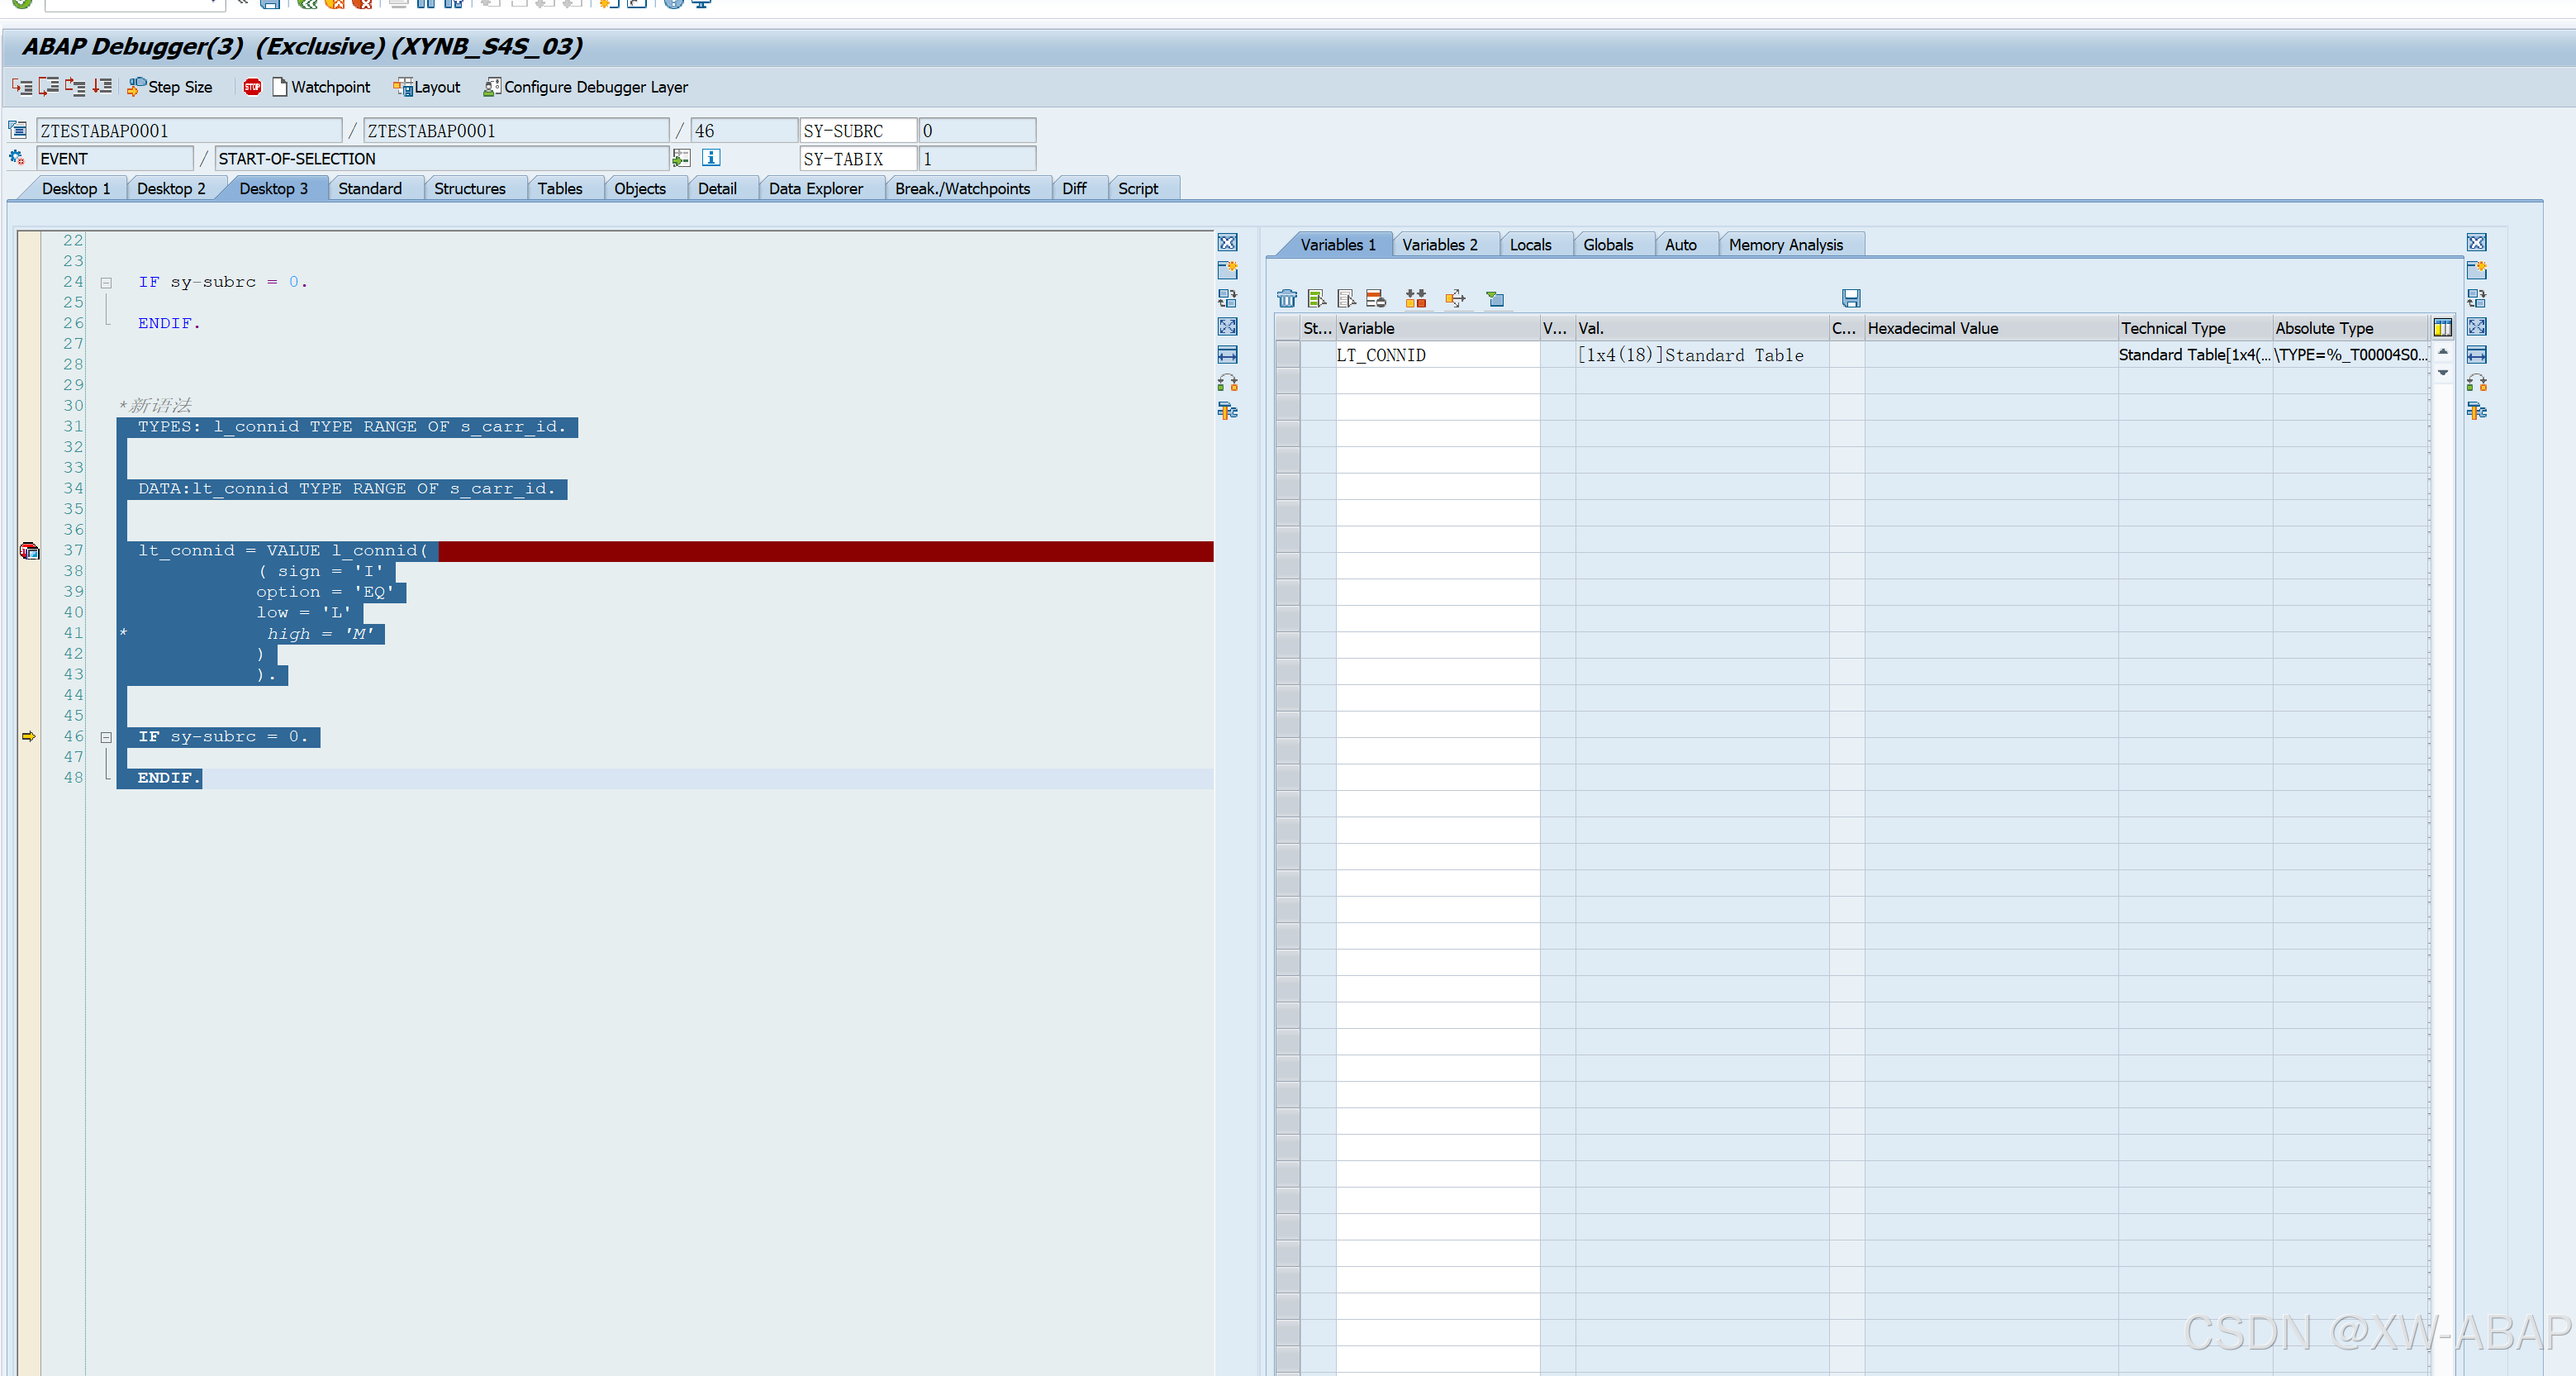
Task: Click the blue information icon next to START-OF-SELECTION
Action: 711,158
